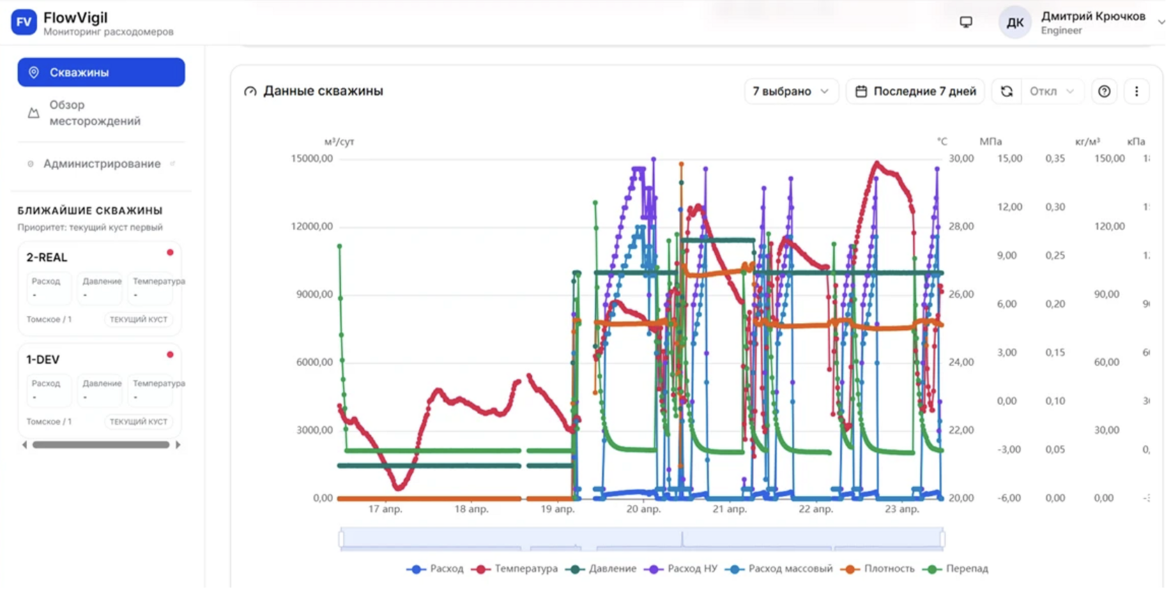The image size is (1171, 599).
Task: Click the chart time range zoom slider
Action: click(641, 539)
